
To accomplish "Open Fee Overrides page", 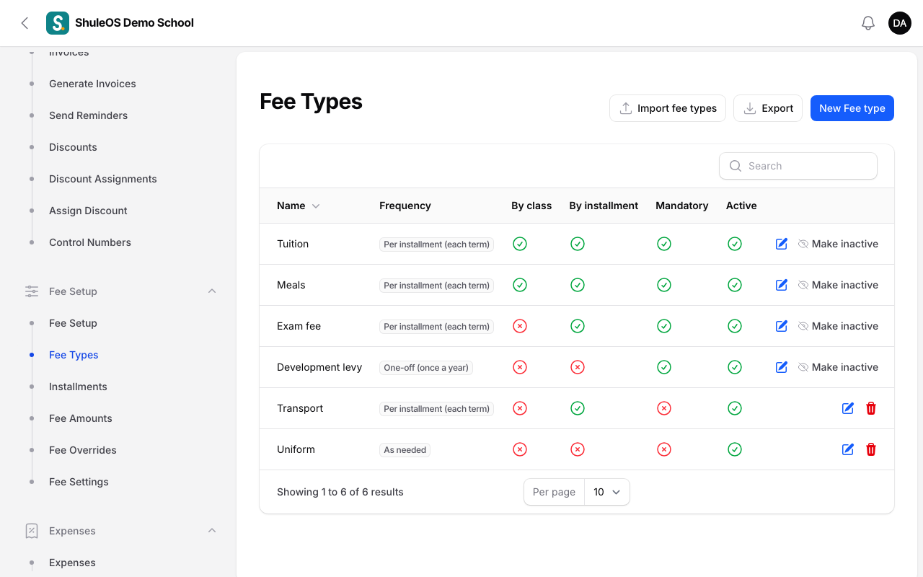I will pos(83,450).
